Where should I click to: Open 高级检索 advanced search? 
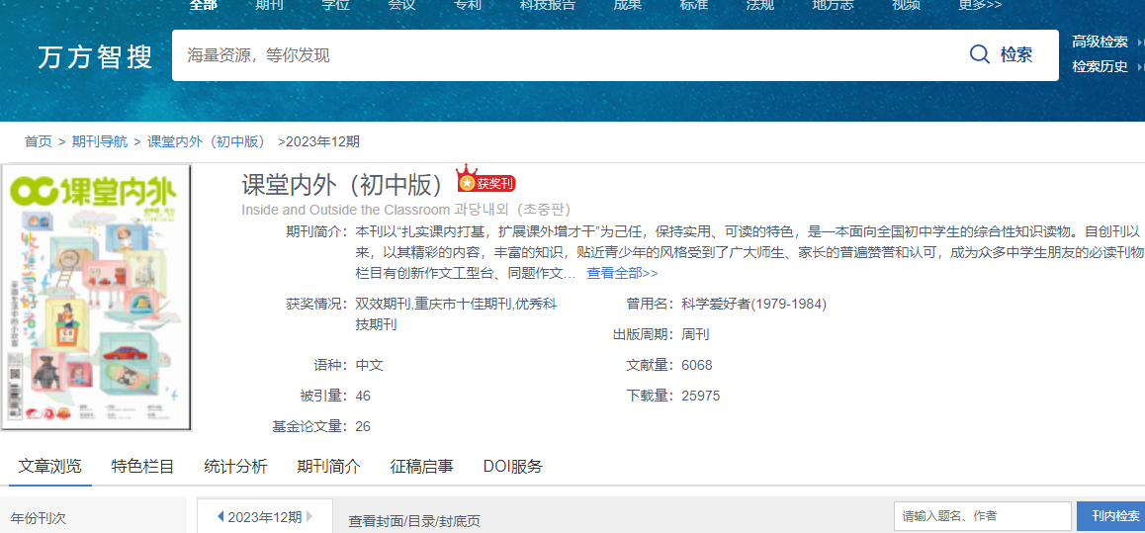tap(1100, 42)
